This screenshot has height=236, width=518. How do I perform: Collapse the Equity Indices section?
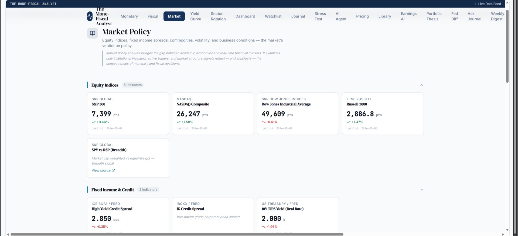[x=422, y=85]
